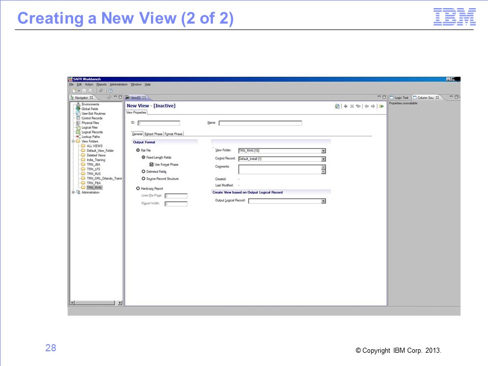Open the New item dropdown arrow

point(79,91)
